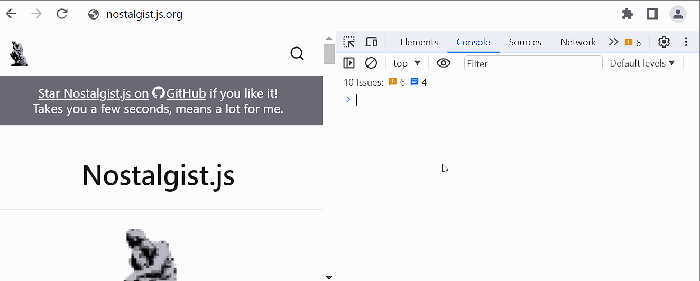Open the Default levels dropdown
Viewport: 700px width, 281px height.
tap(642, 63)
